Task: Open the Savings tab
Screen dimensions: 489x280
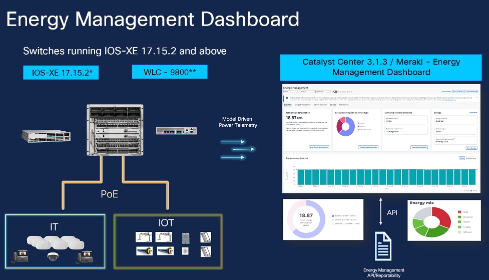Action: [333, 105]
